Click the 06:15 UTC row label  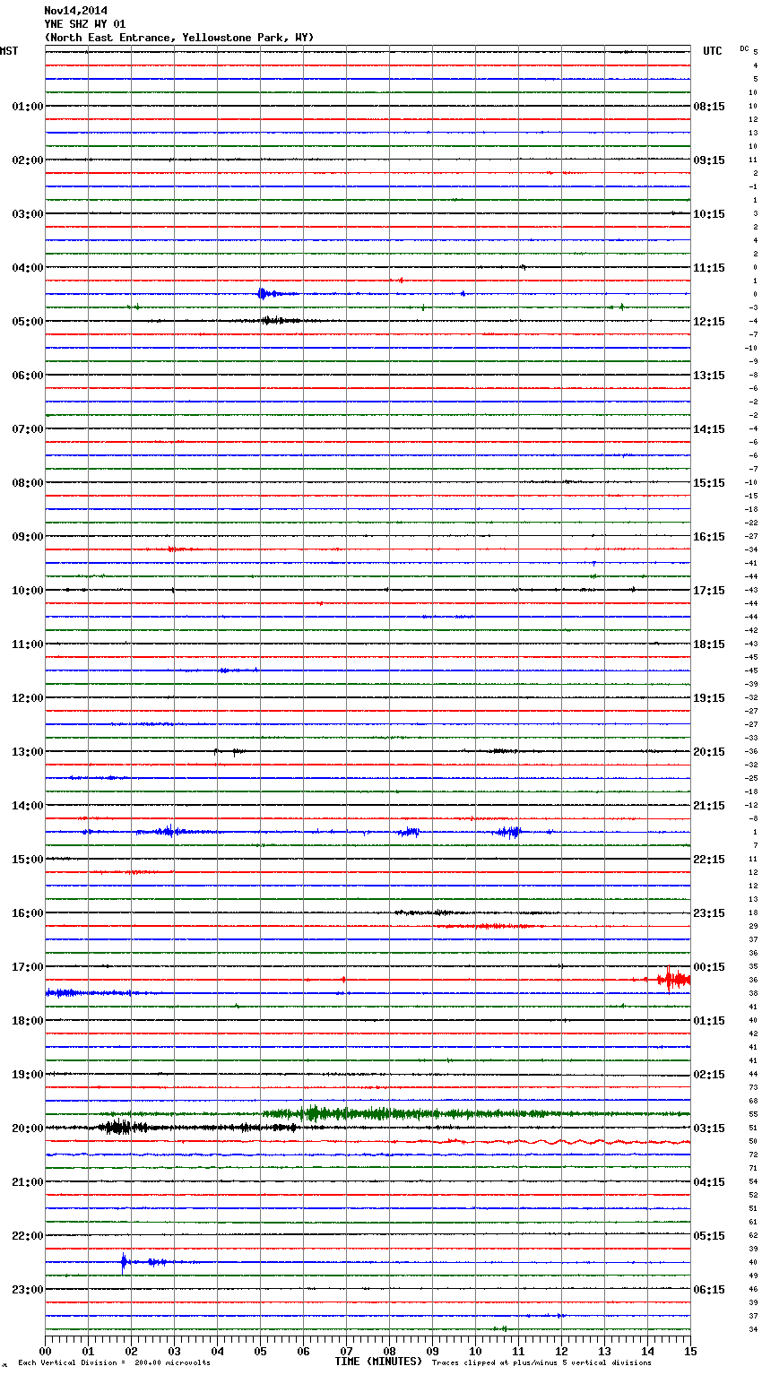(709, 1290)
